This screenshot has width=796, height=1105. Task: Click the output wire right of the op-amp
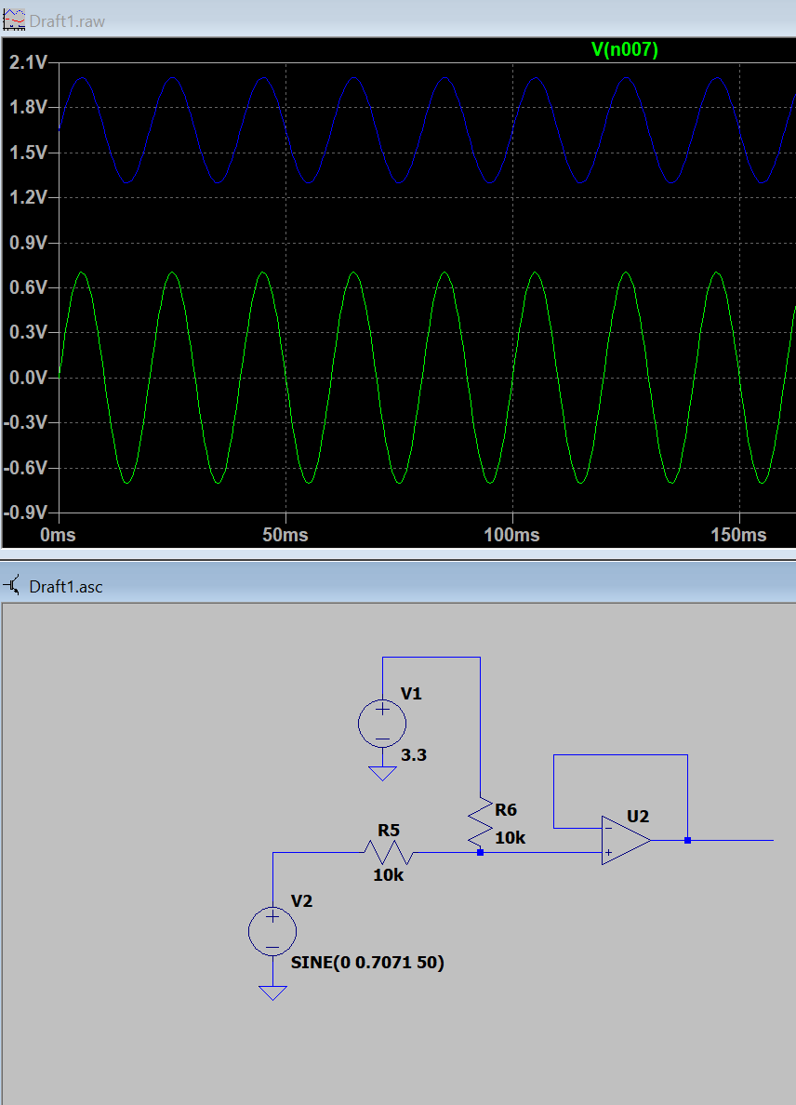(731, 840)
